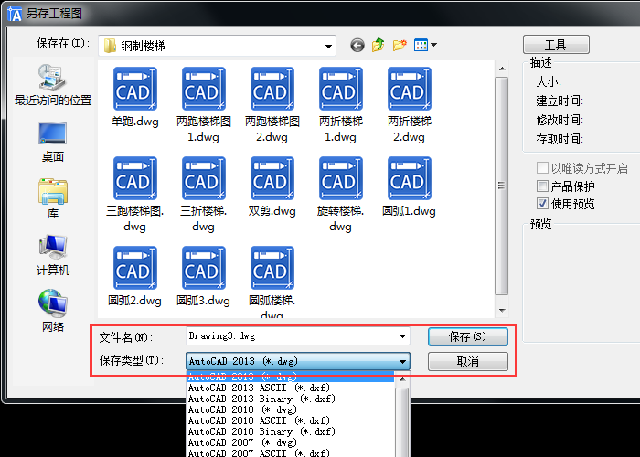
Task: Select the 圆弧楼梯.dwg file icon
Action: [x=272, y=268]
